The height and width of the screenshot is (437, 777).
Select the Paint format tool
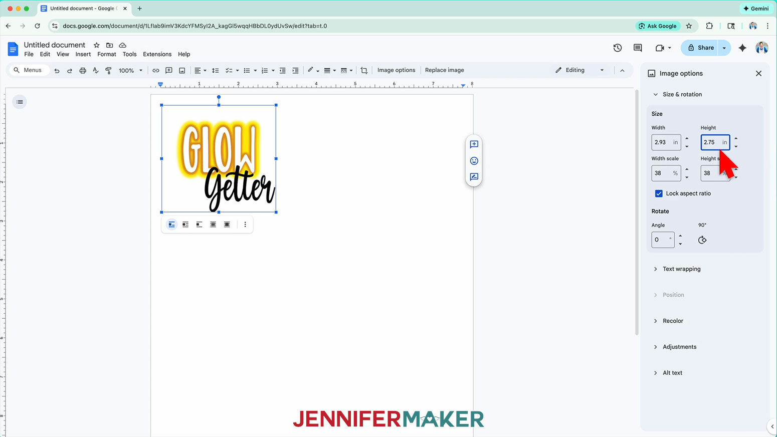108,71
